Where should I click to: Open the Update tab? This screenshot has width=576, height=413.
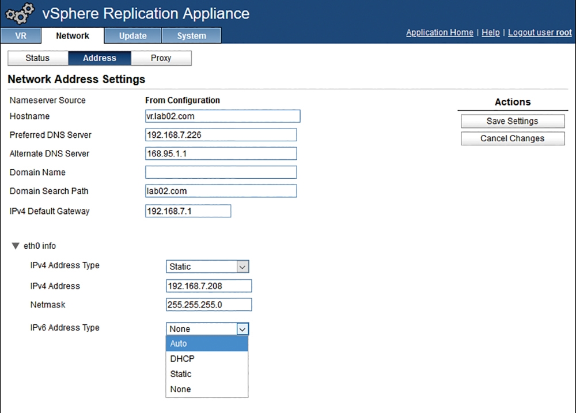[x=132, y=36]
